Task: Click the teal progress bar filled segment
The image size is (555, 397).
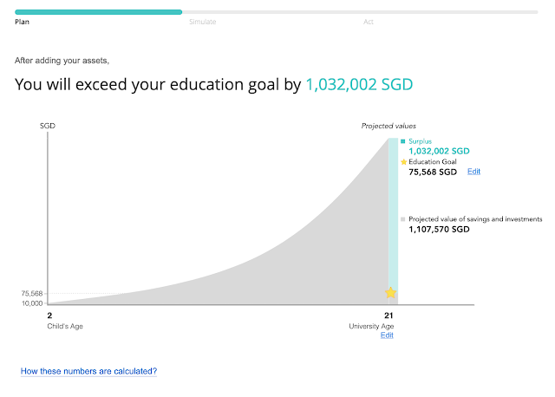Action: click(98, 12)
